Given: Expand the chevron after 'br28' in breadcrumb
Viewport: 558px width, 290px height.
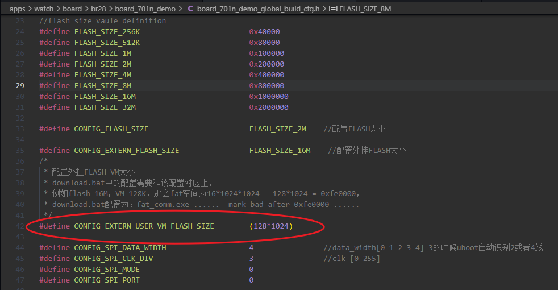Looking at the screenshot, I should [110, 9].
